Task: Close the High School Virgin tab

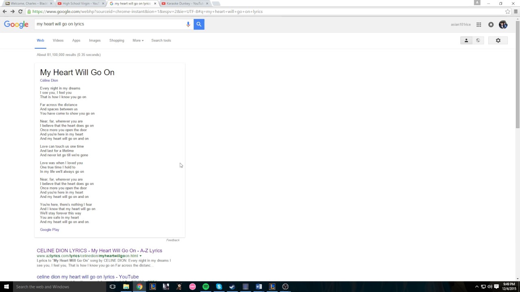Action: coord(103,4)
